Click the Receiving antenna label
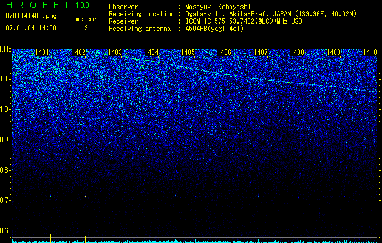Viewport: 382px width, 243px height. point(140,29)
